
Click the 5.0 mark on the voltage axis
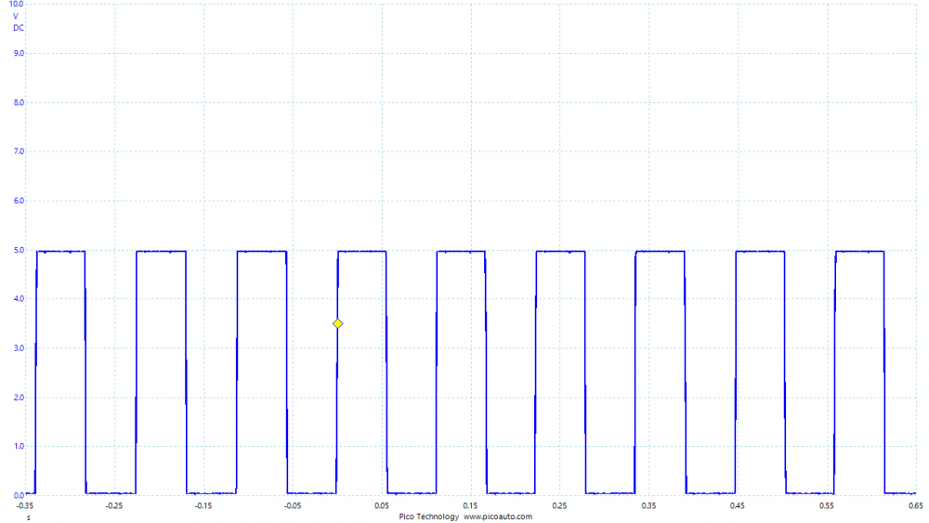19,250
